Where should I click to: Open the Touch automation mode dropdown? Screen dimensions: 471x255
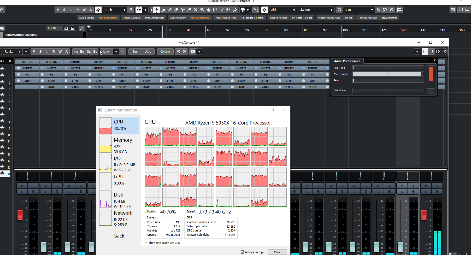click(114, 10)
